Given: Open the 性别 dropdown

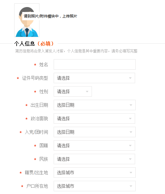Looking at the screenshot, I should [73, 91].
